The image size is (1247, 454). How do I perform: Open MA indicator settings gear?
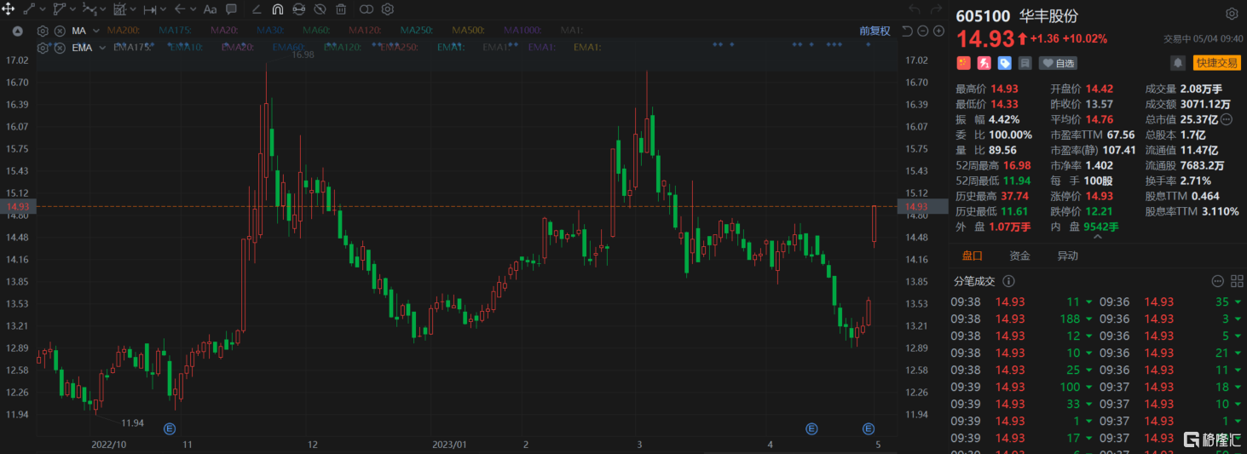(x=43, y=31)
